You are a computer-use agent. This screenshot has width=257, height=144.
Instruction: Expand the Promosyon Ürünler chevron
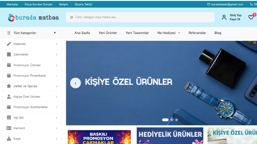56,65
